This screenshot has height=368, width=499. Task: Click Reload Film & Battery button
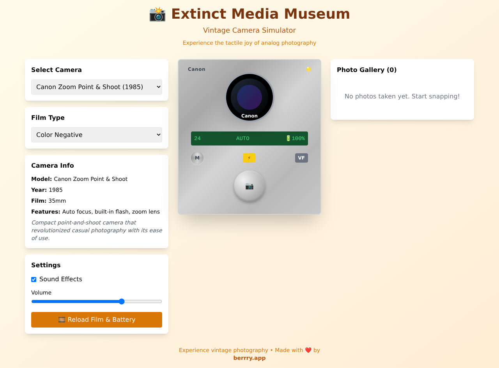click(x=97, y=320)
